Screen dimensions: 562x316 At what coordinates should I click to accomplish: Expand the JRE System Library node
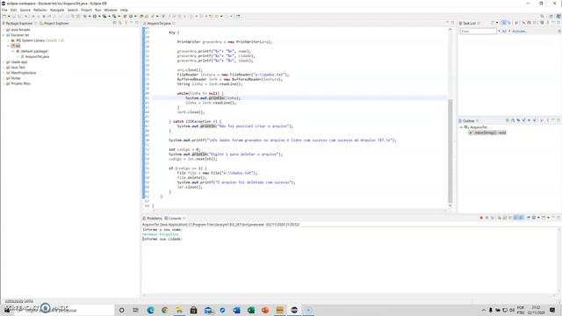[8, 40]
